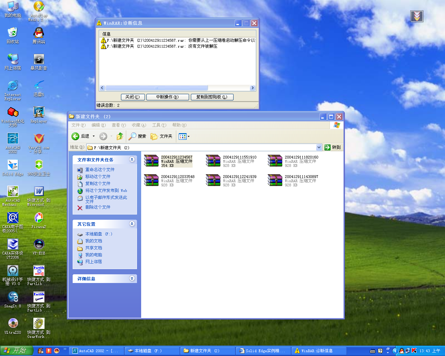The width and height of the screenshot is (445, 356).
Task: Select archive 200412911234567 file
Action: 169,161
